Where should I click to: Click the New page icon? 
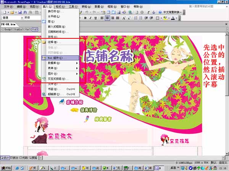pyautogui.click(x=5, y=13)
